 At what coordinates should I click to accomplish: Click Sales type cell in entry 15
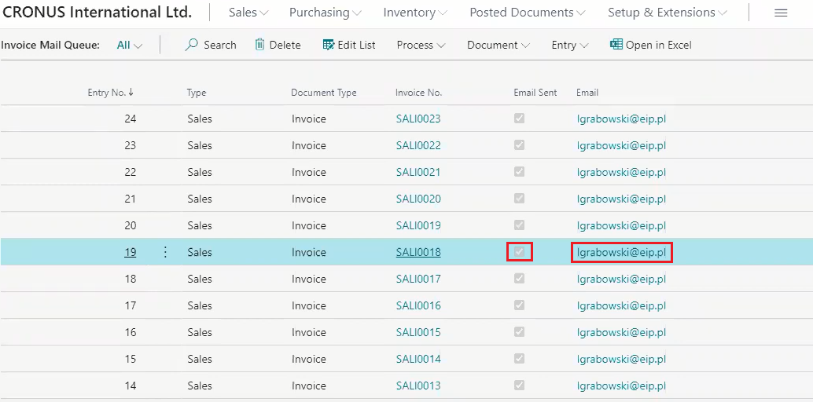point(200,359)
